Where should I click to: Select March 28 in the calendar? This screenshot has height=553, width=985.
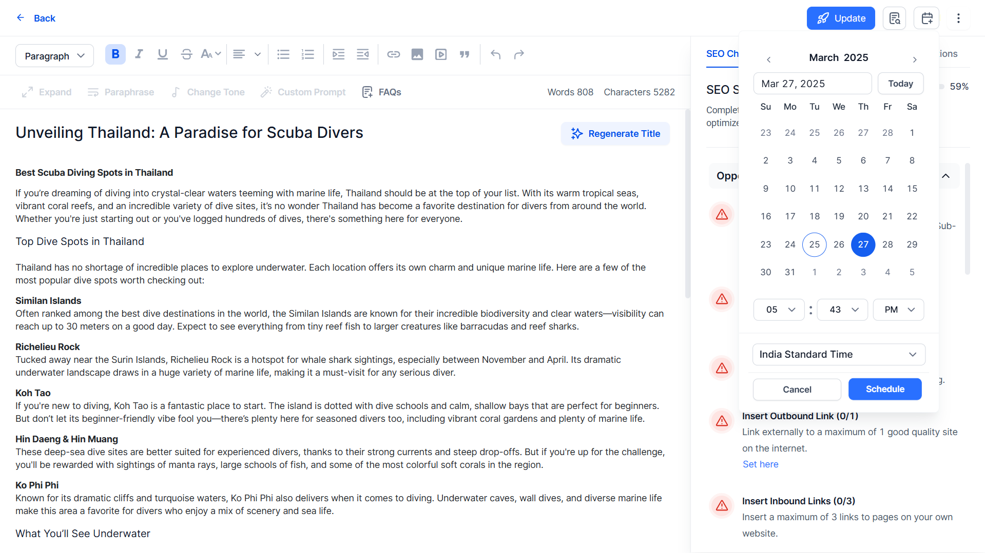tap(887, 244)
